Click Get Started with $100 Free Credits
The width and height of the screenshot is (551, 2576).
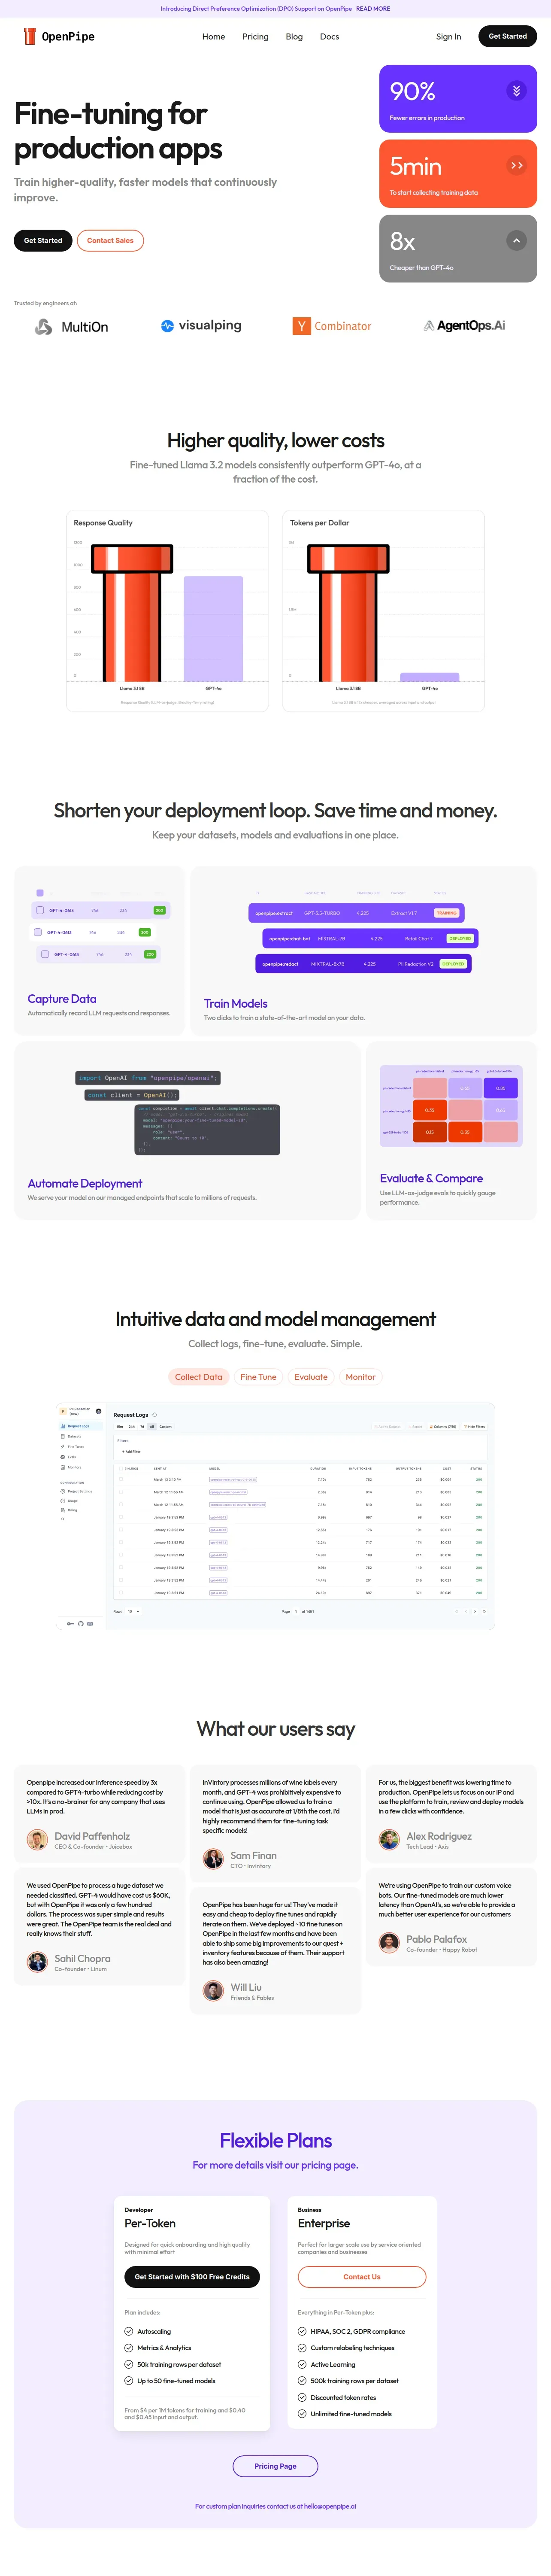coord(192,2277)
